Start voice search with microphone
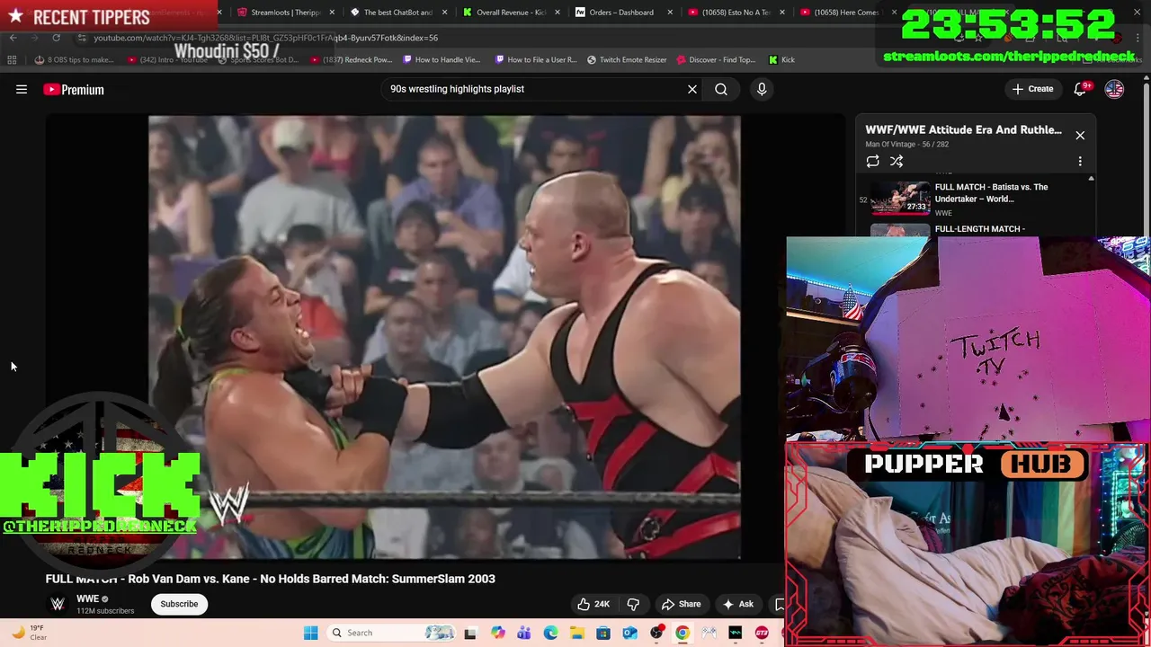The height and width of the screenshot is (647, 1151). point(762,89)
